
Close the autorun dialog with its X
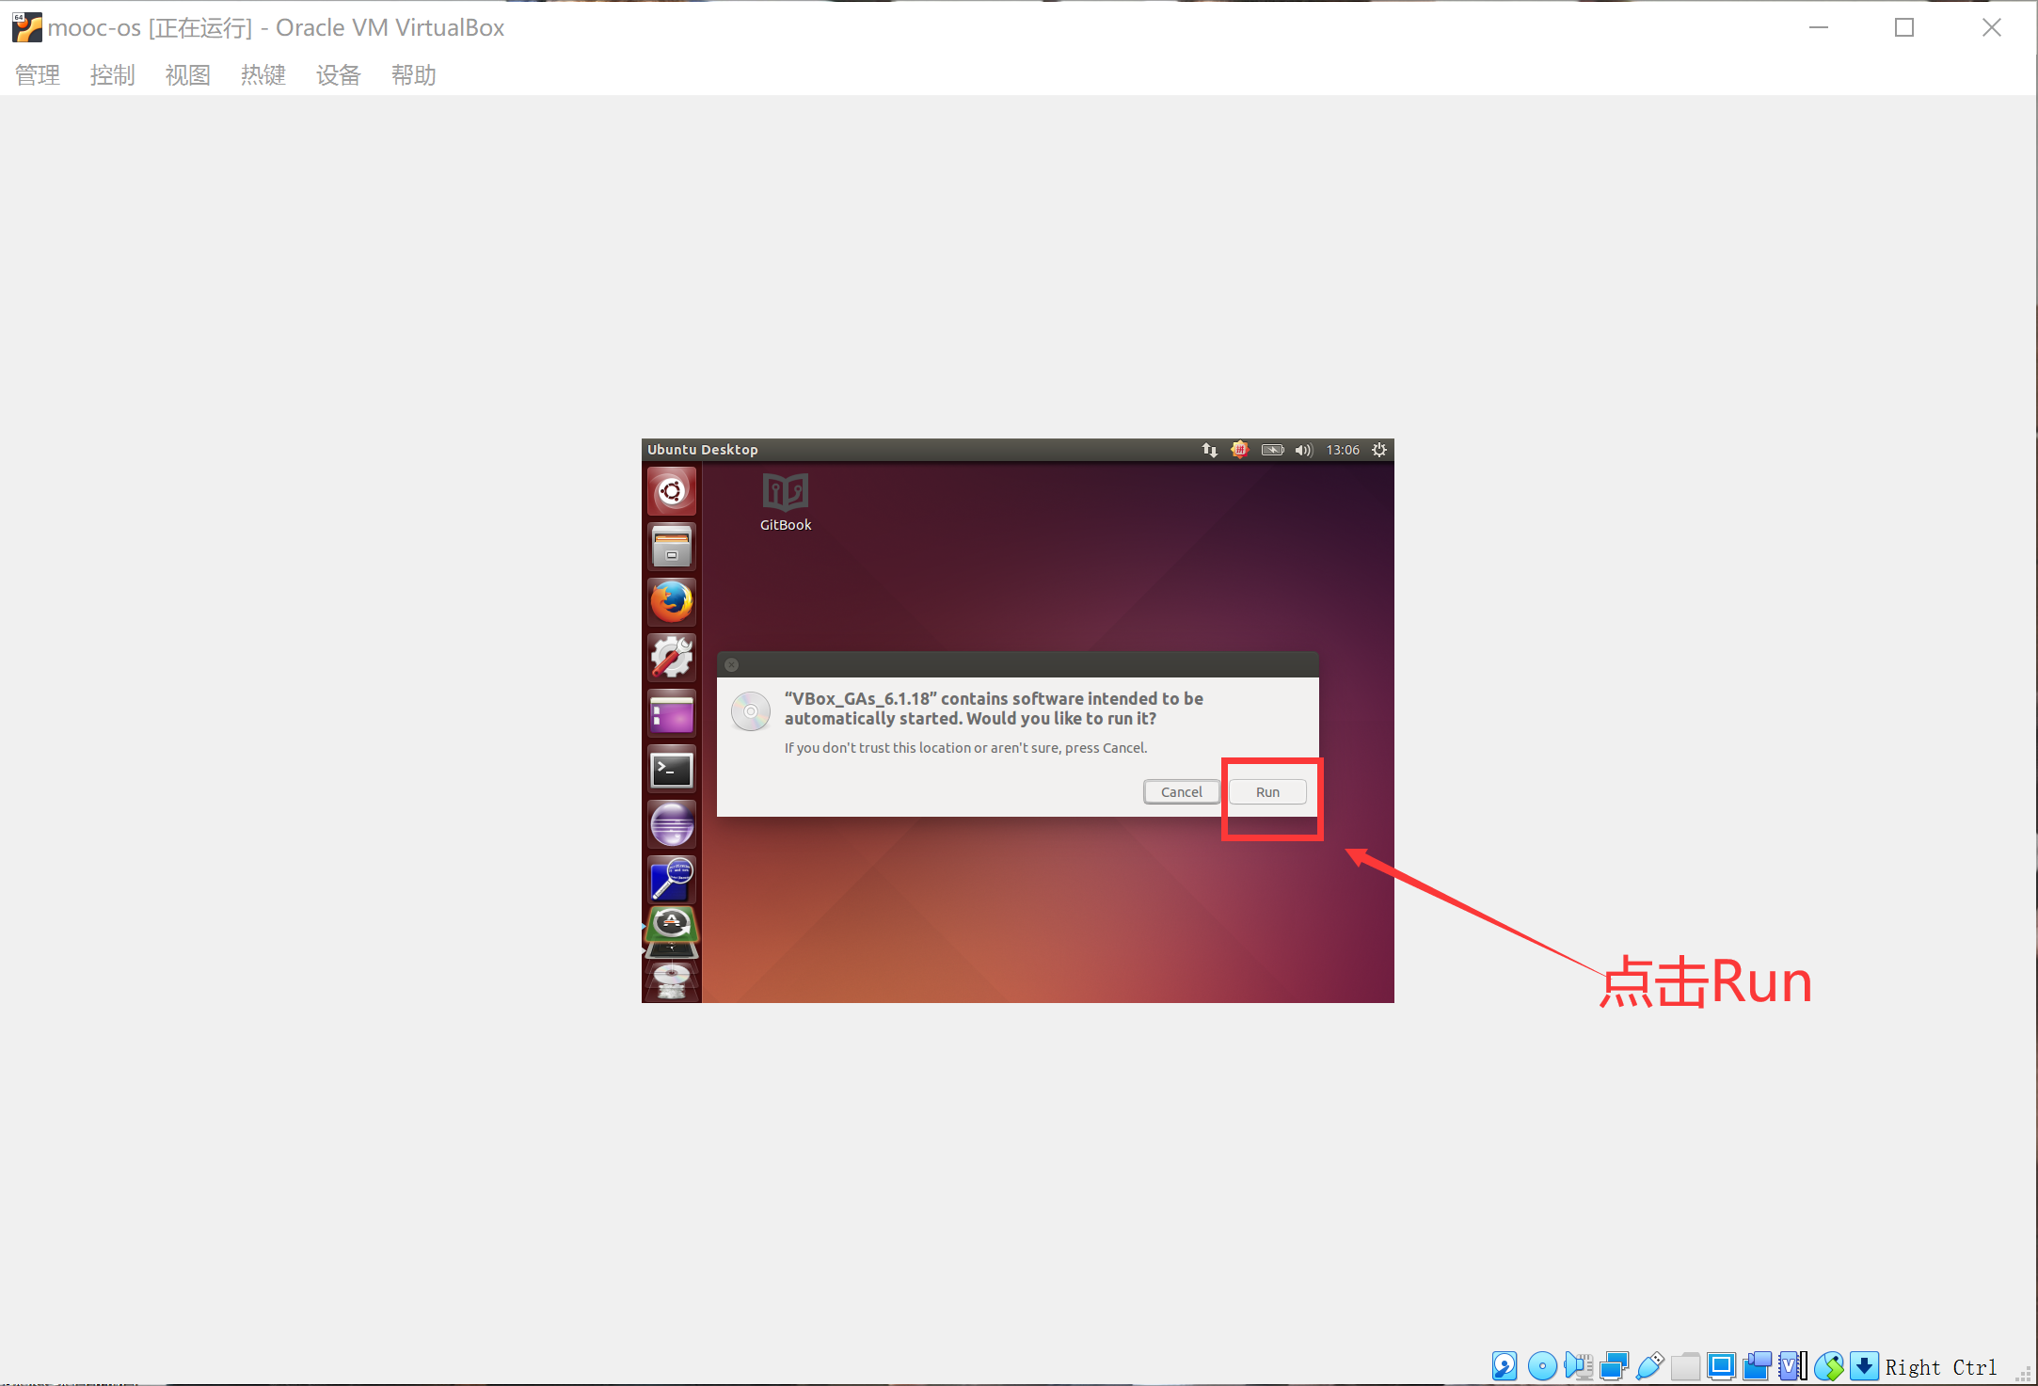(x=732, y=664)
